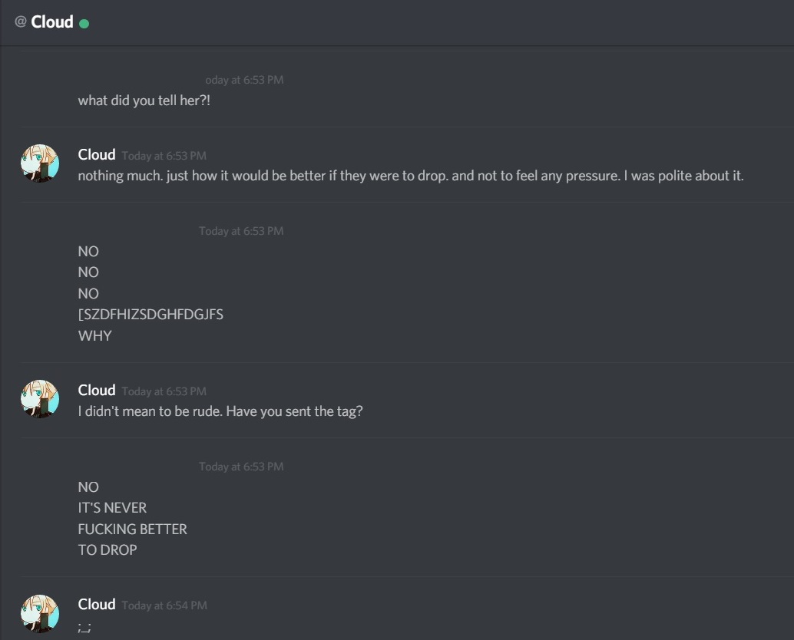Image resolution: width=794 pixels, height=640 pixels.
Task: Click the 'WHY' message line
Action: point(94,335)
